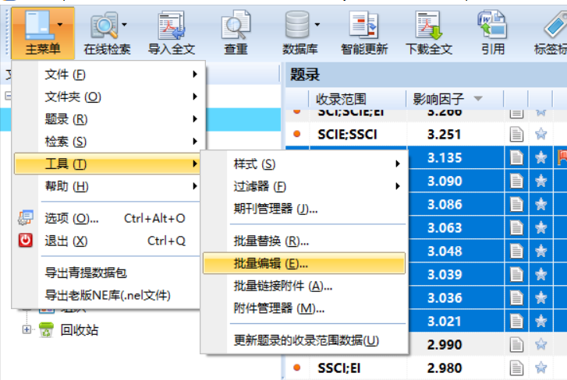This screenshot has height=380, width=567.
Task: Click the 标签标记 tag icon in toolbar
Action: [x=555, y=25]
